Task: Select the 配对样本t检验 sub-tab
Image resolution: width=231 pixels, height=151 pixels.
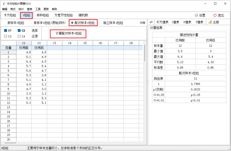Action: (x=83, y=23)
